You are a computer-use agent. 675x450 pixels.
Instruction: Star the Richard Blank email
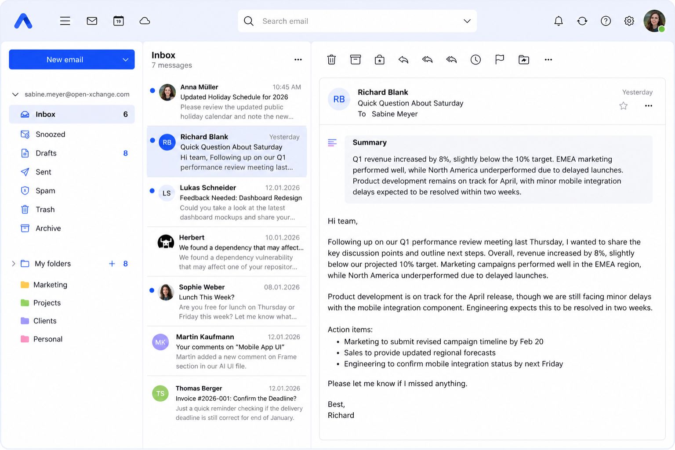(623, 106)
